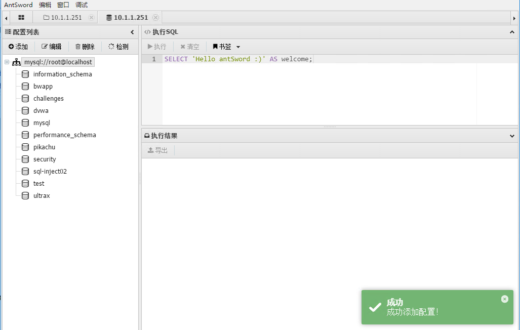
Task: Open the AntSword menu
Action: coord(18,5)
